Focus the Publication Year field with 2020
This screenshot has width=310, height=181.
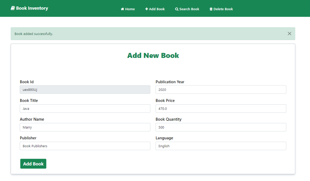click(x=221, y=89)
